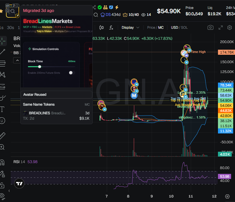Select the crosshair cursor tool

(3, 41)
